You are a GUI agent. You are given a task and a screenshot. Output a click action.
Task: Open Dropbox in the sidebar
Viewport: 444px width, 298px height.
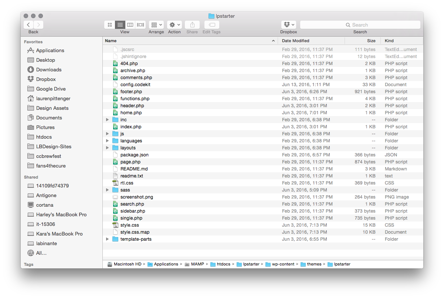tap(46, 79)
